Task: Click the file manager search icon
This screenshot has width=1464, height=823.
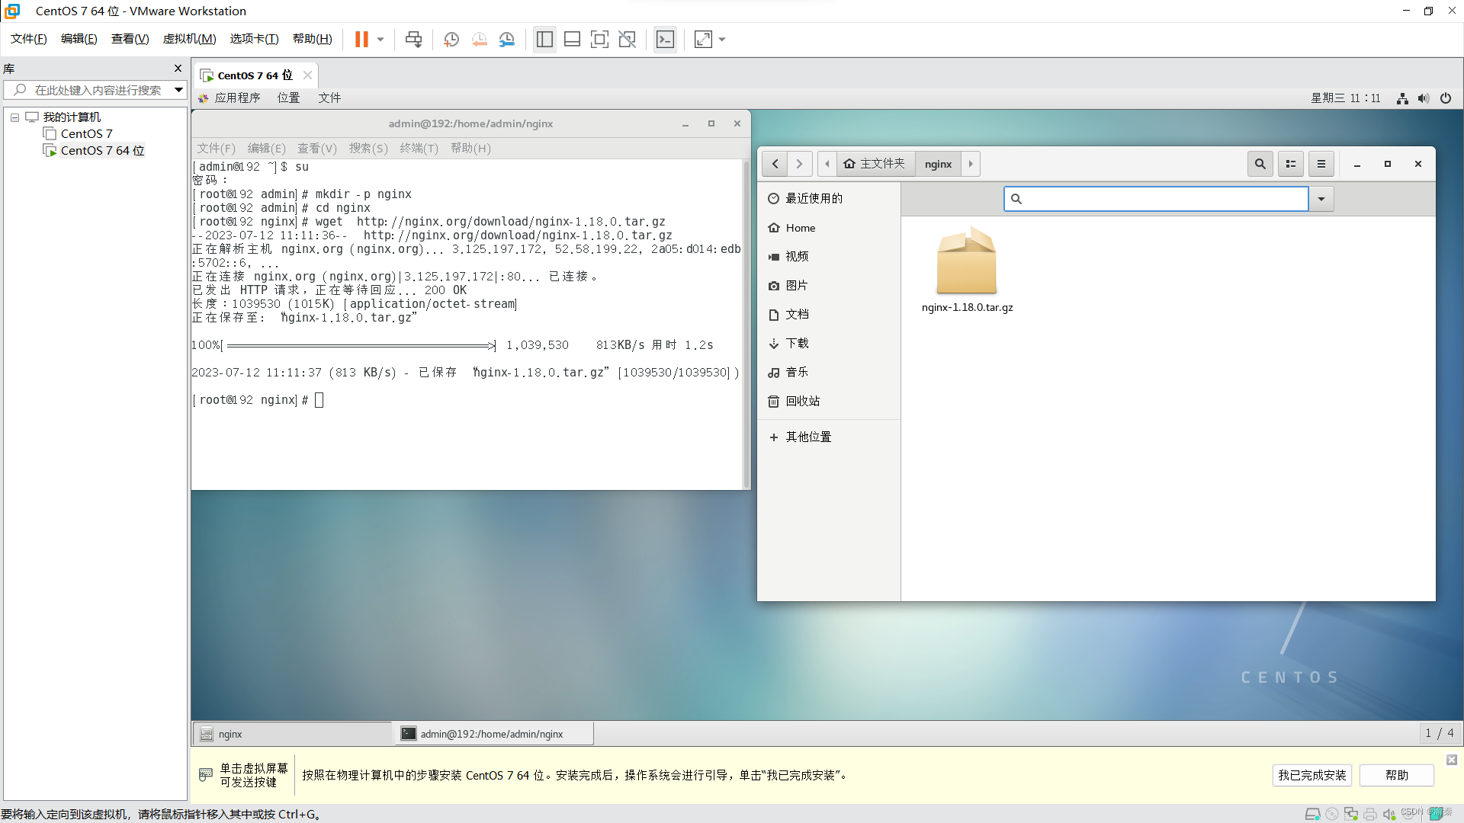Action: (x=1260, y=164)
